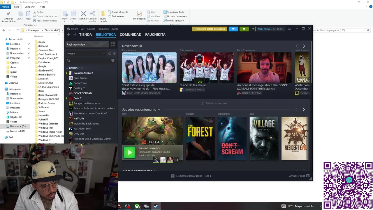
Task: Open the Ayuda menu in Steam
Action: [115, 29]
